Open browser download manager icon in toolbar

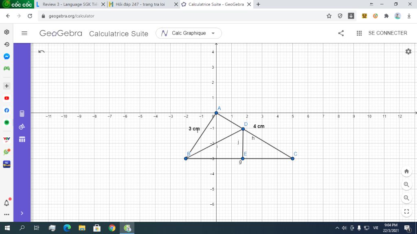click(351, 16)
